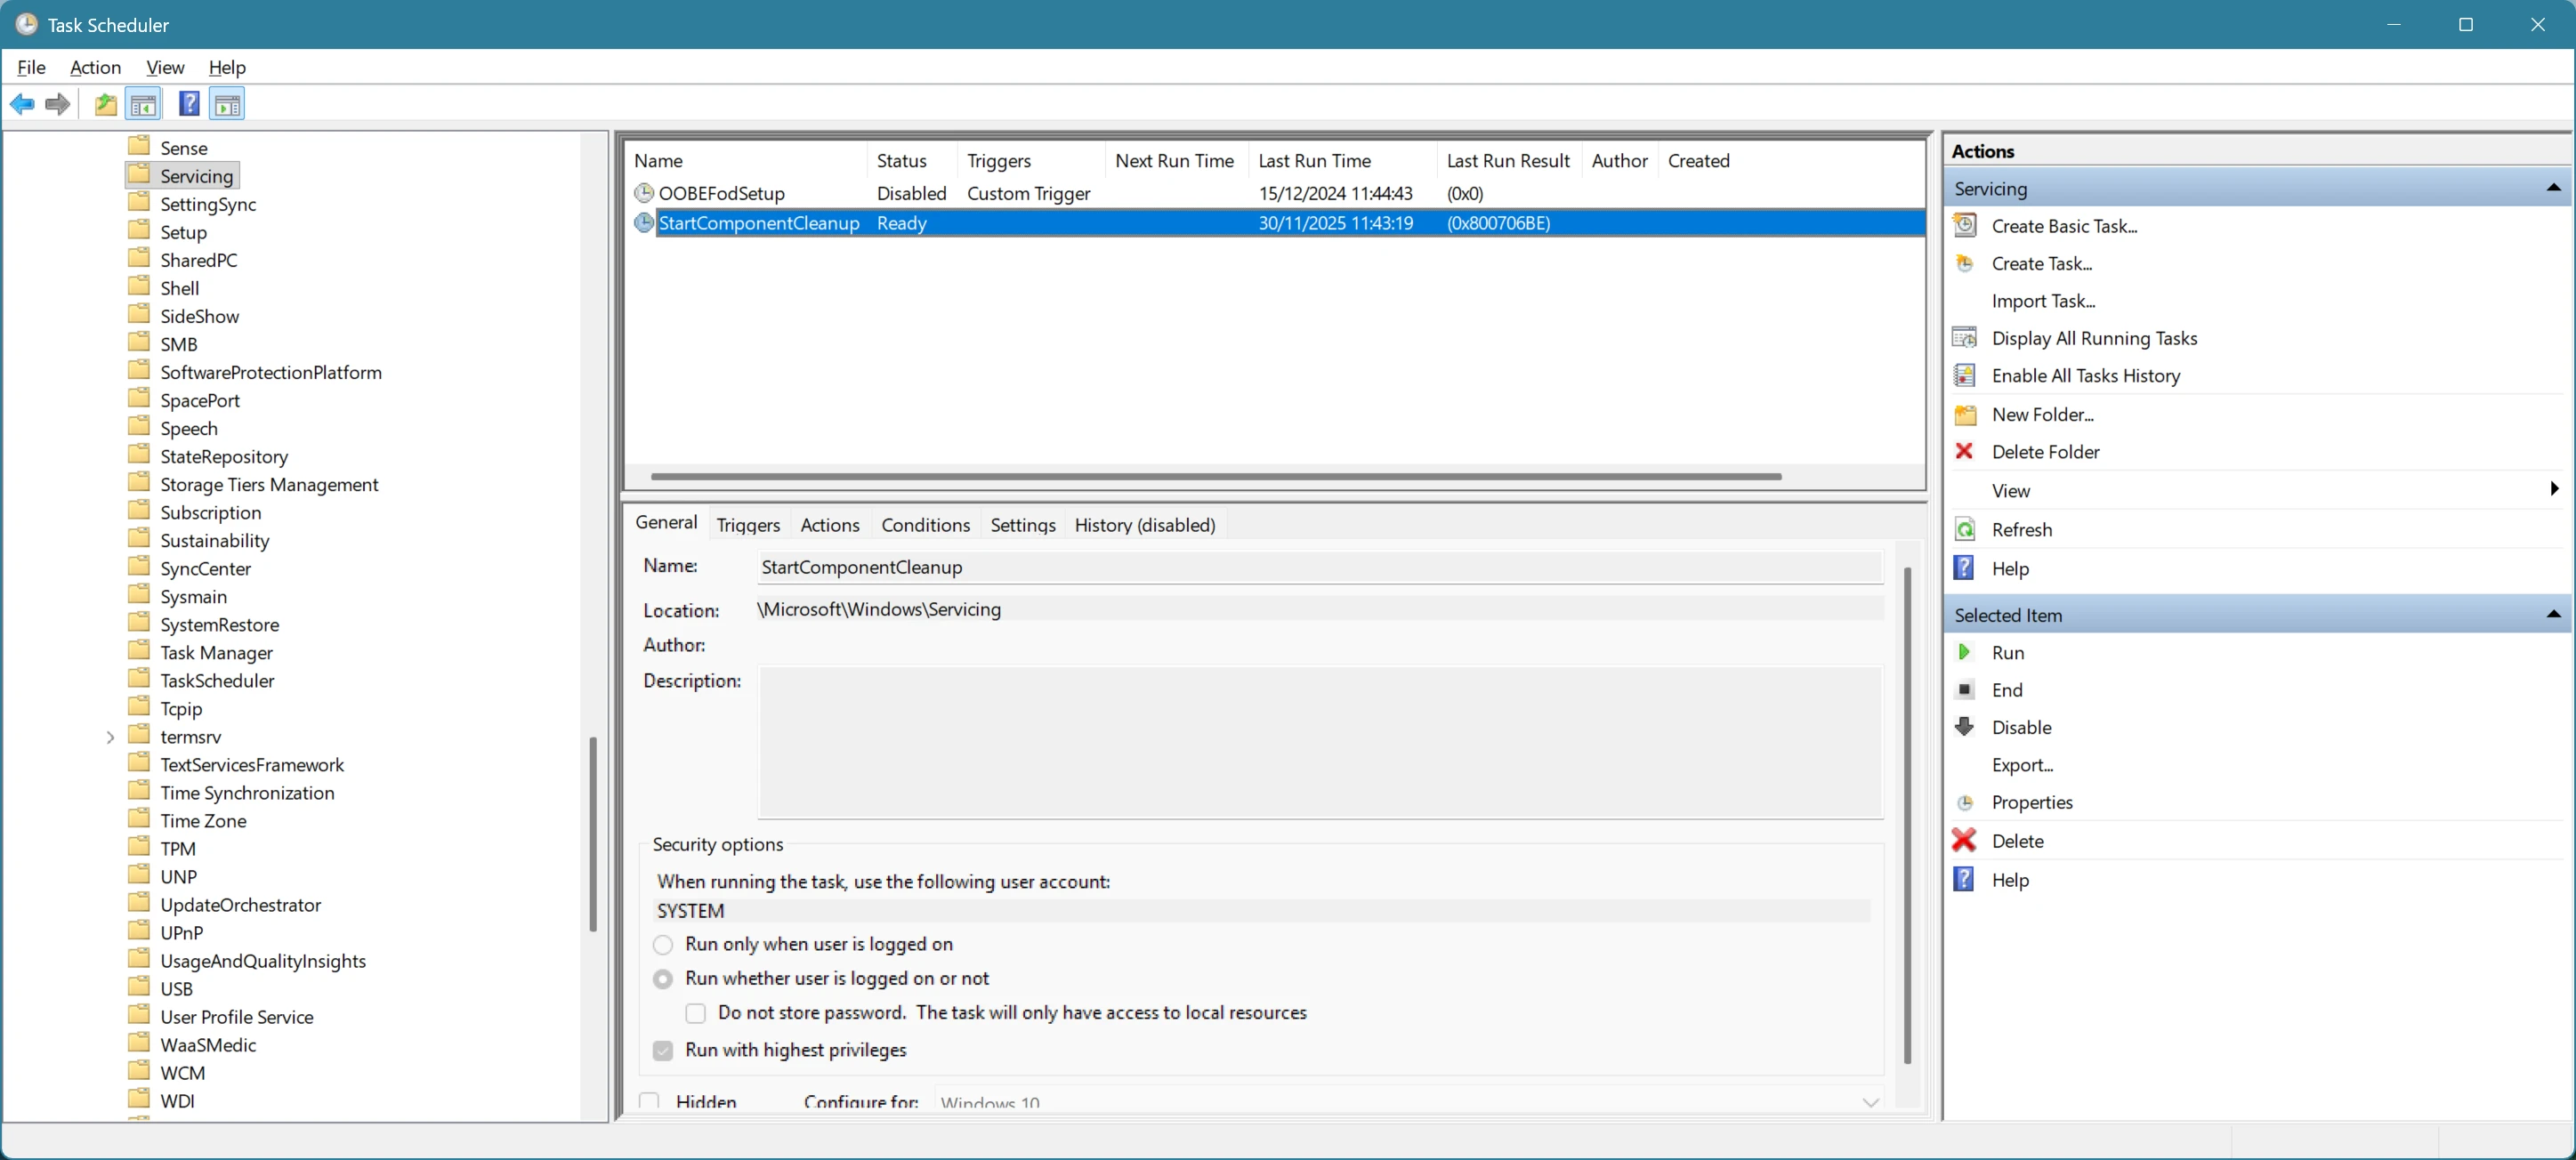Select Run only when user is logged on
Image resolution: width=2576 pixels, height=1160 pixels.
click(x=662, y=944)
